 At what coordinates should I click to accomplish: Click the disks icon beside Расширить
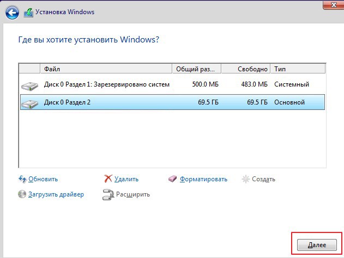coord(108,194)
